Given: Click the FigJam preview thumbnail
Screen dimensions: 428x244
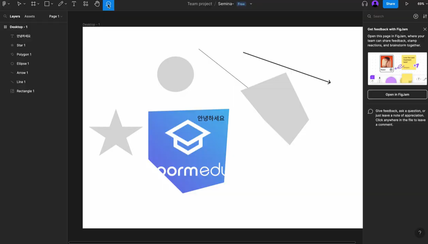Looking at the screenshot, I should point(397,69).
